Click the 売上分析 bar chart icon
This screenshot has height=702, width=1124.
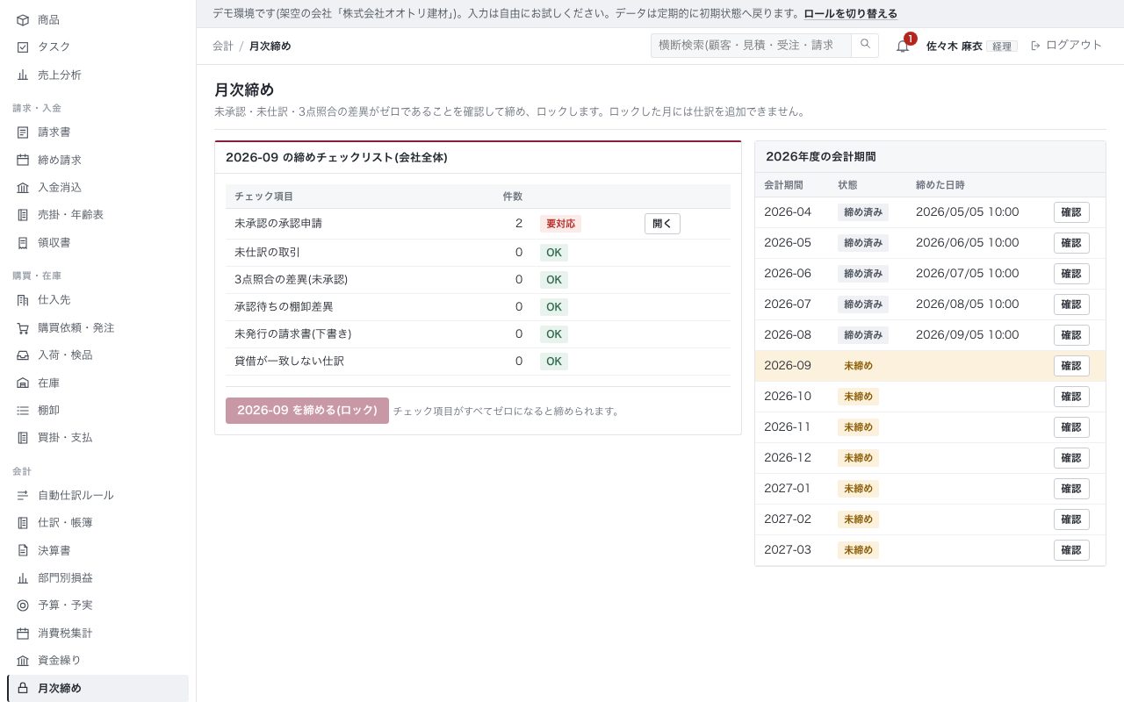click(x=23, y=75)
